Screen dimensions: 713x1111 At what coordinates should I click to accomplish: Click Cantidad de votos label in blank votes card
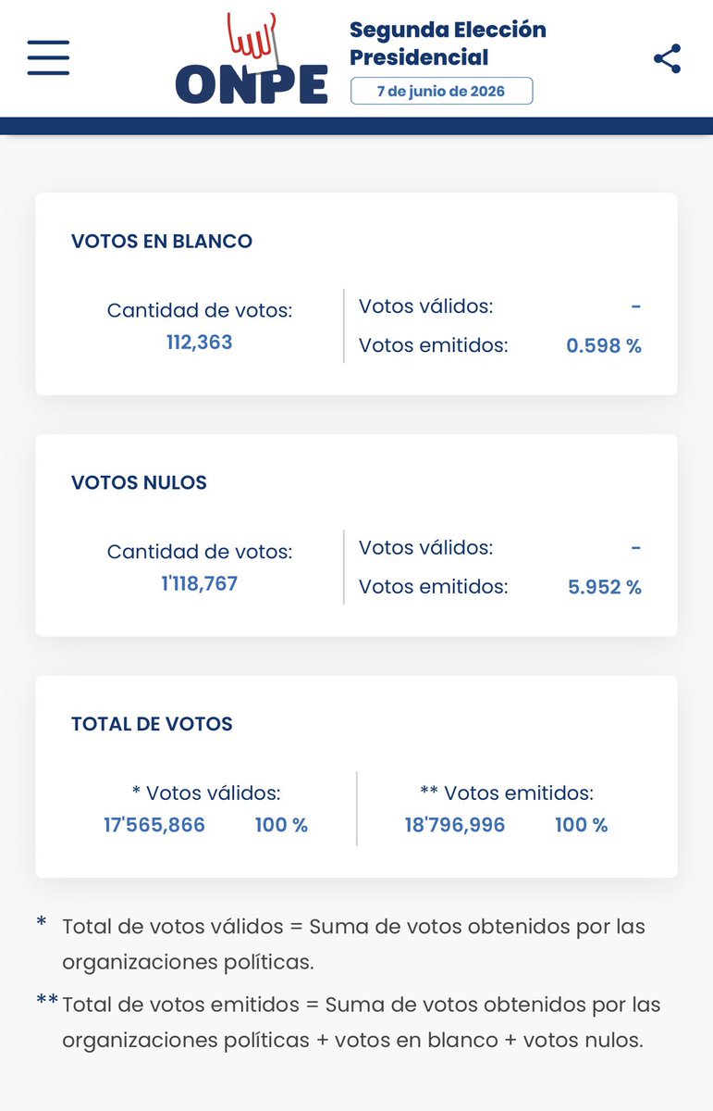(200, 311)
